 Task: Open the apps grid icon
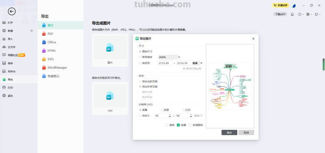(308, 14)
